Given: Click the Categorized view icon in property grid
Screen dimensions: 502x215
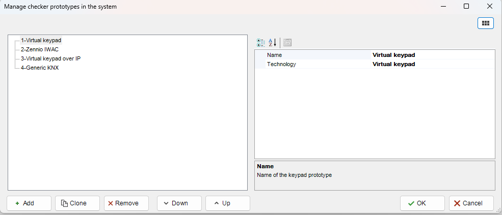Looking at the screenshot, I should tap(261, 43).
